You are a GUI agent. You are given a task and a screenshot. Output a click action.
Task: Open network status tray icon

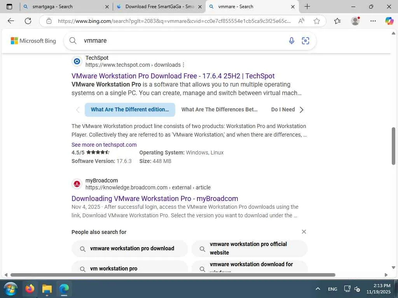click(x=347, y=289)
